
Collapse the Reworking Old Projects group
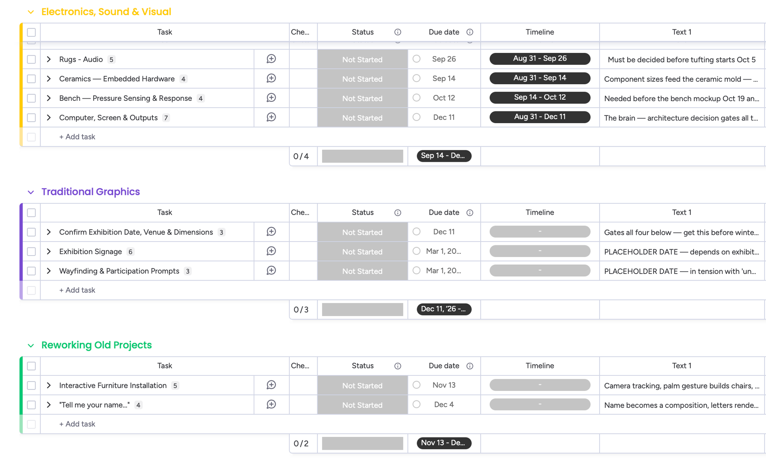pos(31,346)
